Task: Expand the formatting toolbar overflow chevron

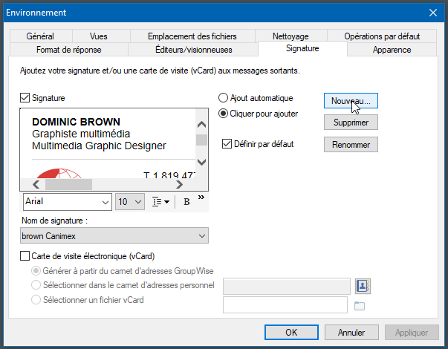Action: pos(201,197)
